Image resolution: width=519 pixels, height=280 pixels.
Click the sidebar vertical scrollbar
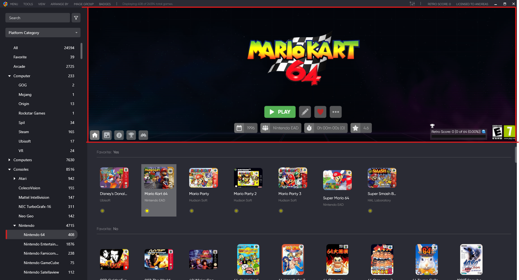[81, 51]
